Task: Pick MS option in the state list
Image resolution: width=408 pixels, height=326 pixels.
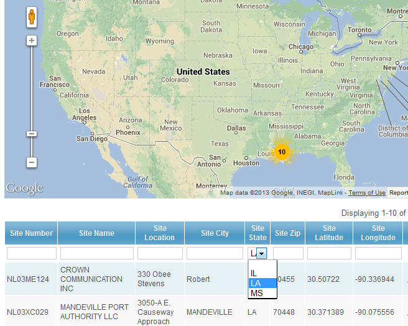Action: point(256,293)
